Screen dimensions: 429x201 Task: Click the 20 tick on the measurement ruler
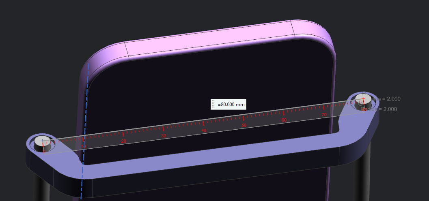point(124,141)
